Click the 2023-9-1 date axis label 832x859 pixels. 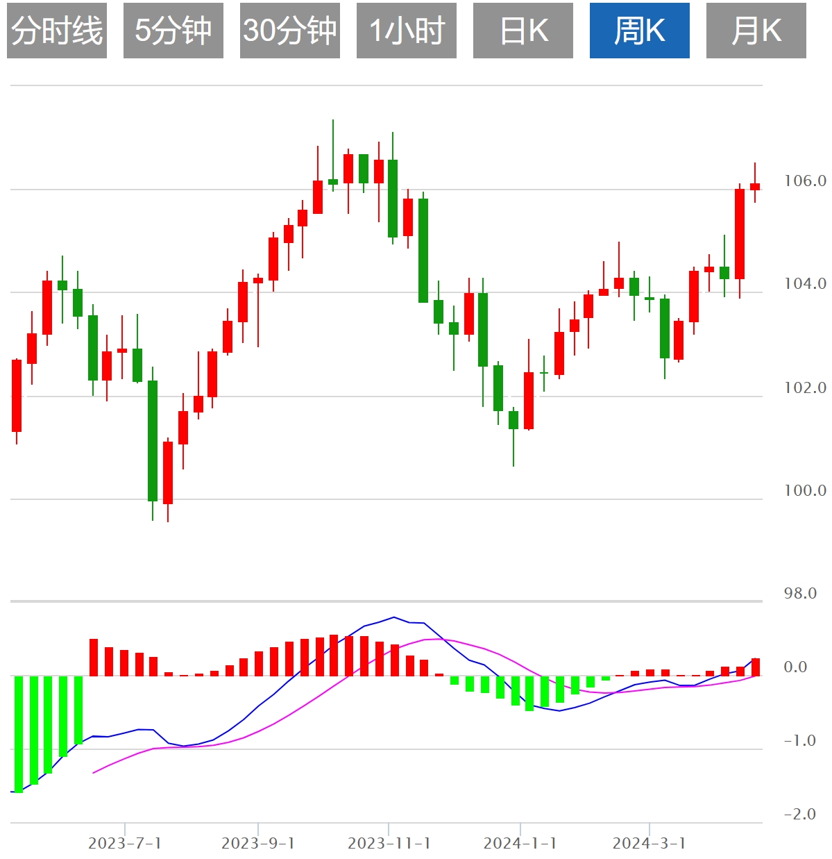pos(258,843)
